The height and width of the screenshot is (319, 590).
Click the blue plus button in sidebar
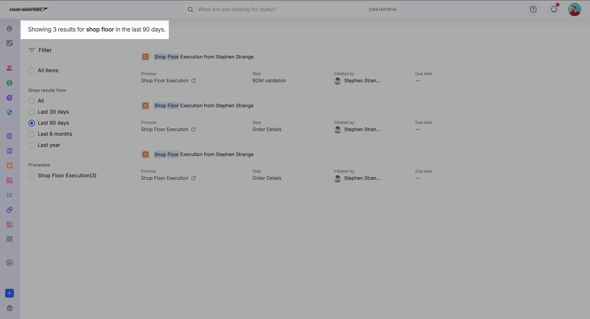click(x=10, y=293)
